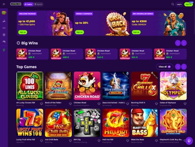195x147 pixels.
Task: Open the game controller sidebar icon
Action: click(x=4, y=42)
